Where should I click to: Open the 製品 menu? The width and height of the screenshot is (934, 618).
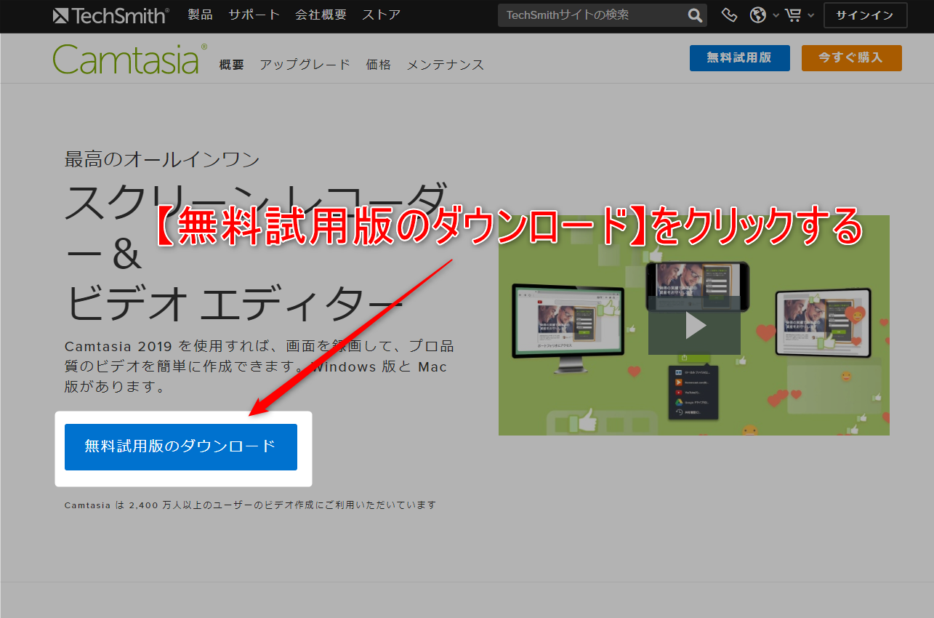tap(200, 15)
